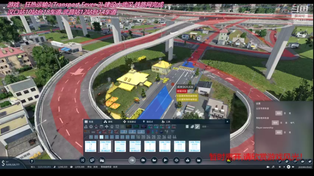Open the line manager shuffle icon
Image resolution: width=314 pixels, height=176 pixels.
[82, 160]
